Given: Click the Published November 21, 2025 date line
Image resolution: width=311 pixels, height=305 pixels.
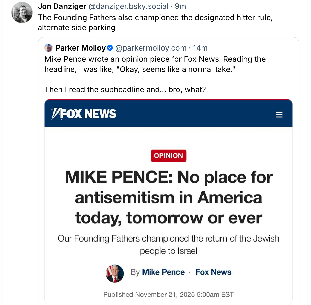Looking at the screenshot, I should (168, 295).
